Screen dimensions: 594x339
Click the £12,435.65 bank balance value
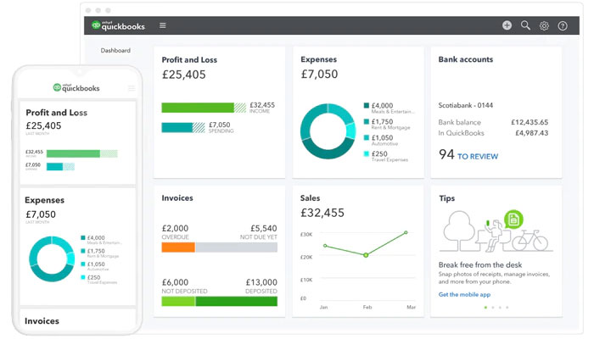click(x=530, y=122)
